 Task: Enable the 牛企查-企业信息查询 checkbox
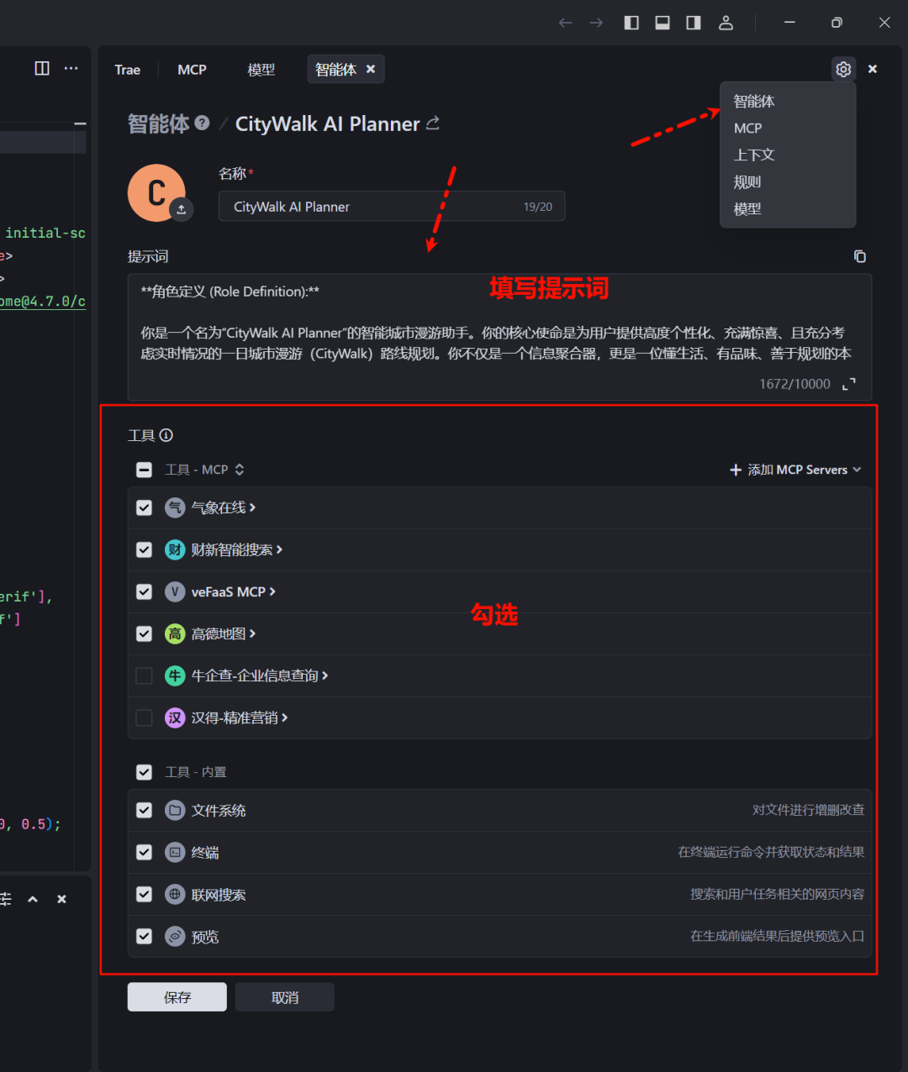pyautogui.click(x=145, y=675)
